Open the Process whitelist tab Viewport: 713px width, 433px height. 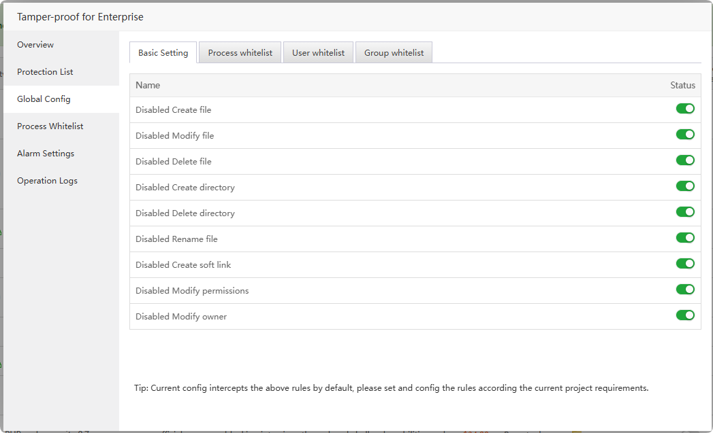[240, 53]
